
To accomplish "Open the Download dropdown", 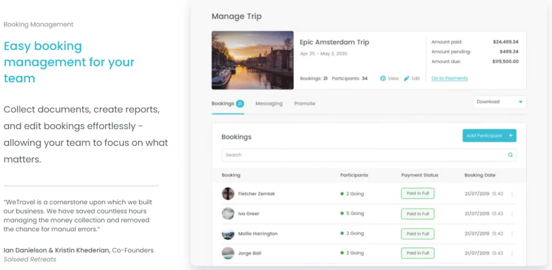I will click(500, 102).
